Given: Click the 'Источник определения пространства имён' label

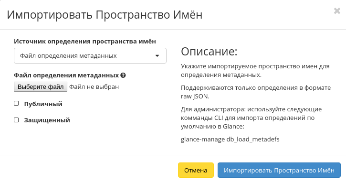Looking at the screenshot, I should click(x=85, y=41).
